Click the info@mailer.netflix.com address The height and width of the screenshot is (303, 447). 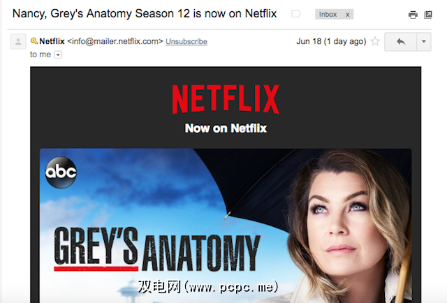(x=115, y=41)
